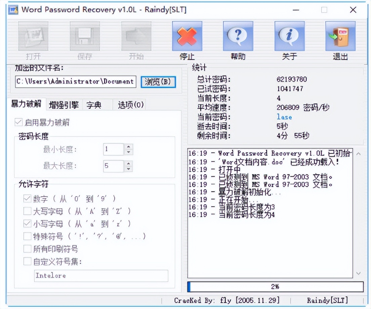The height and width of the screenshot is (309, 371).
Task: Toggle the 数字 (0 到 9) checkbox
Action: click(28, 198)
